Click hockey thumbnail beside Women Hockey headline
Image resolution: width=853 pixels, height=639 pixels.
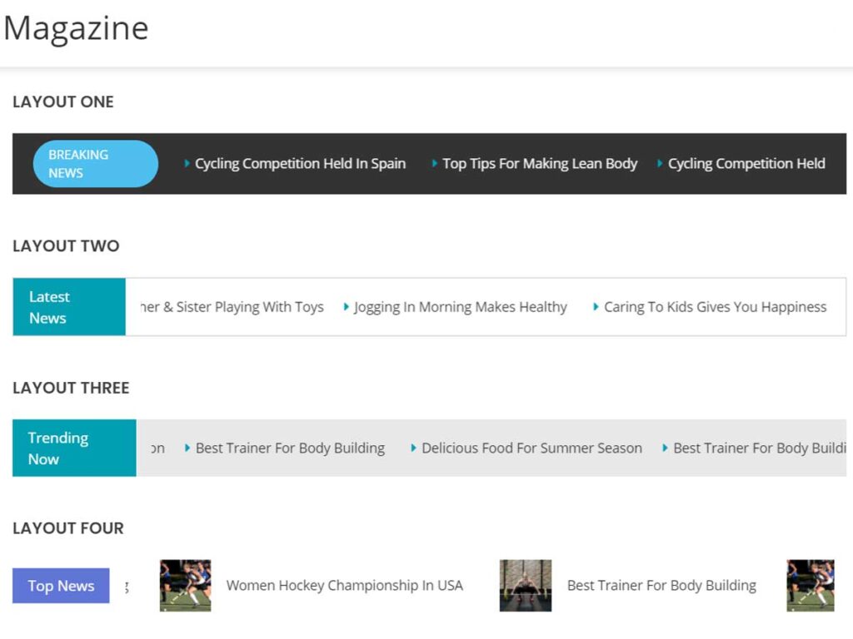point(185,586)
